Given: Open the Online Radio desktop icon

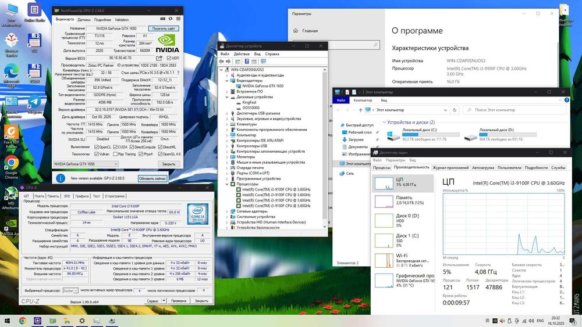Looking at the screenshot, I should coord(34,13).
